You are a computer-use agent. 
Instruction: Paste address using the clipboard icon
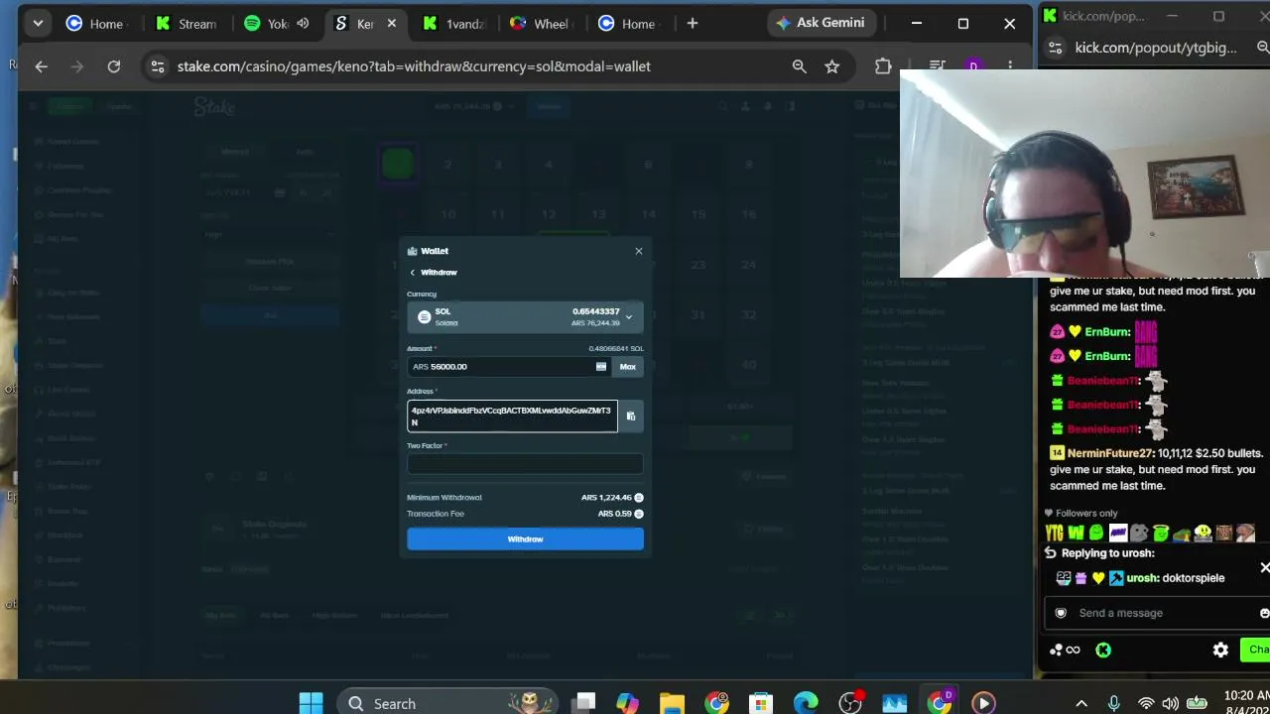(x=630, y=416)
